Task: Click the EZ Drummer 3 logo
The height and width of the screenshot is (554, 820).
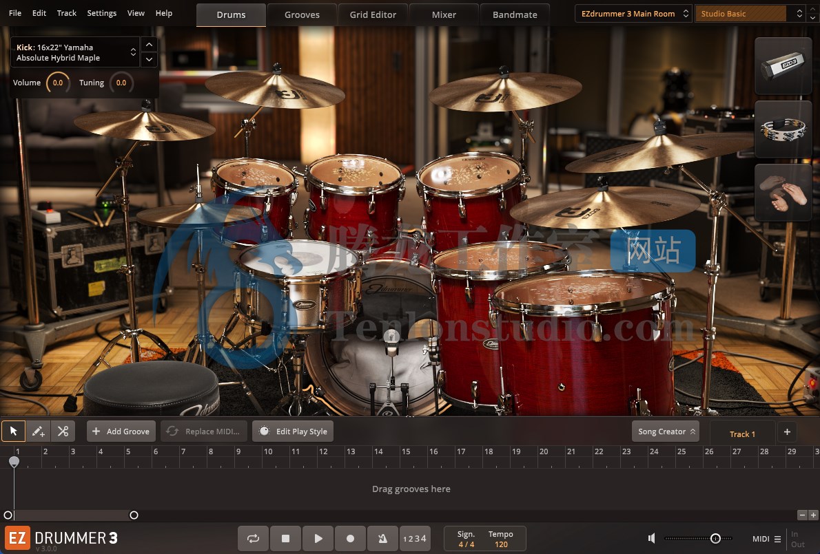Action: (x=61, y=538)
